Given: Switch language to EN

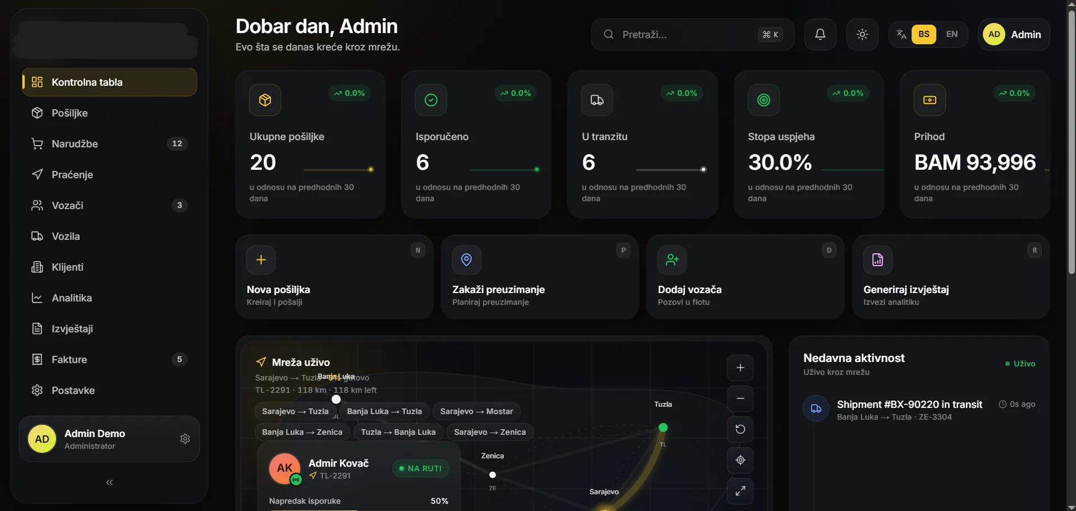Looking at the screenshot, I should pos(952,34).
